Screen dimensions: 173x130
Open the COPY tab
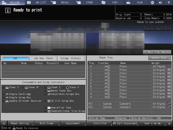[x=112, y=2]
